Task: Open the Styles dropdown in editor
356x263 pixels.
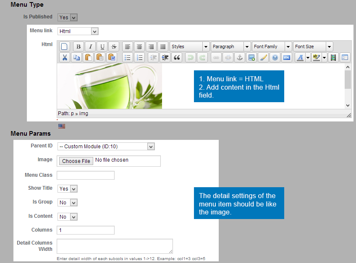Action: coord(189,46)
